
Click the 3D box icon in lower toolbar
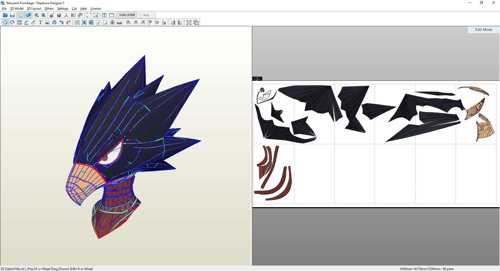[x=54, y=22]
